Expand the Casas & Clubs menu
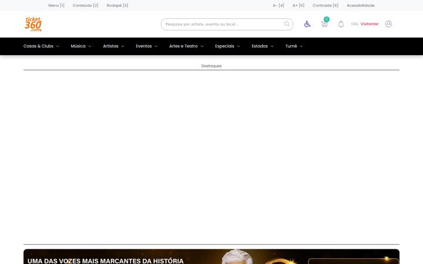The height and width of the screenshot is (264, 423). point(41,46)
